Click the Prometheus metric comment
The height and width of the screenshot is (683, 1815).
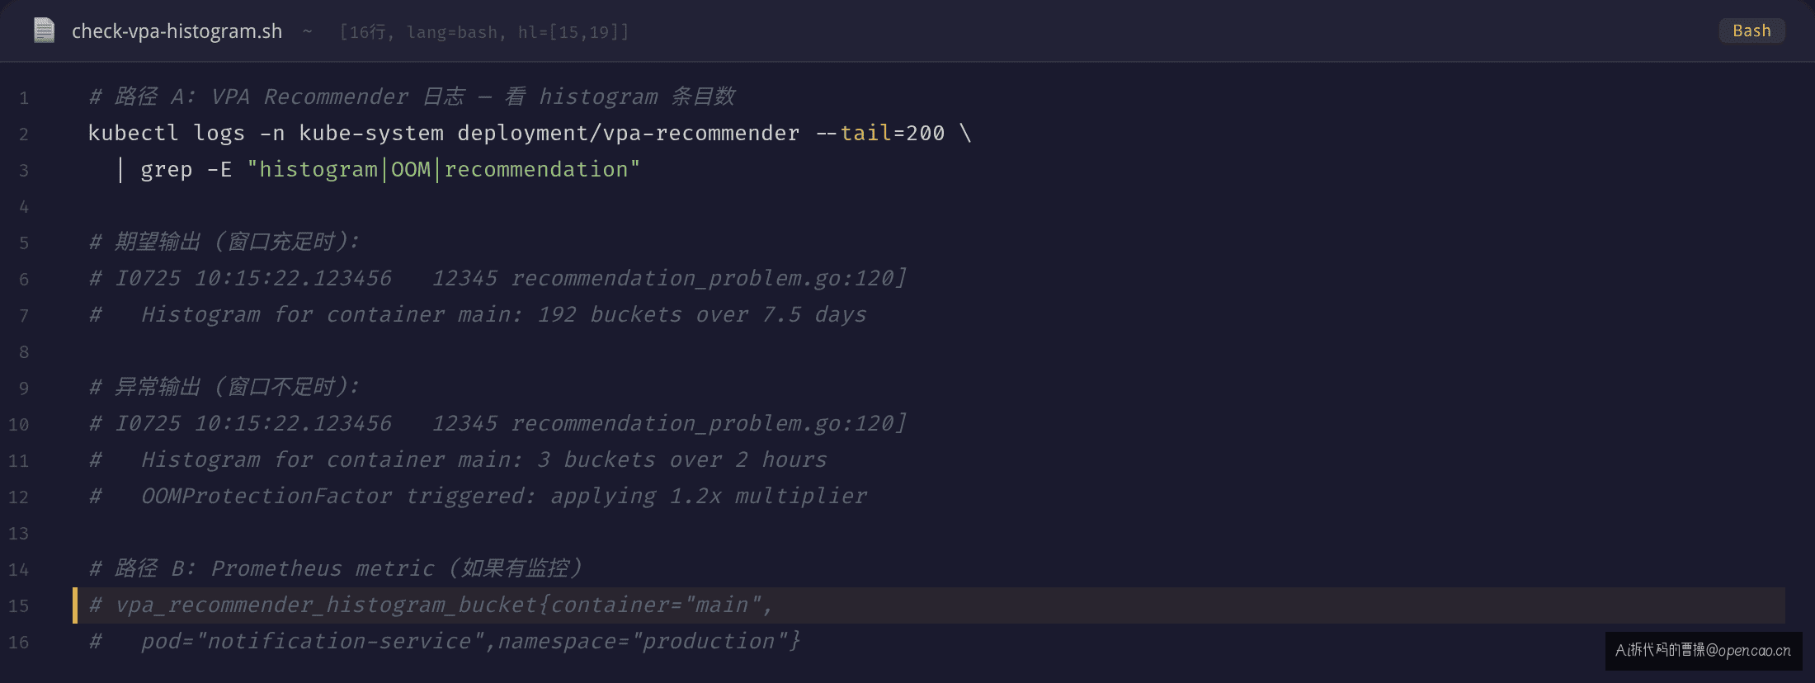click(336, 568)
